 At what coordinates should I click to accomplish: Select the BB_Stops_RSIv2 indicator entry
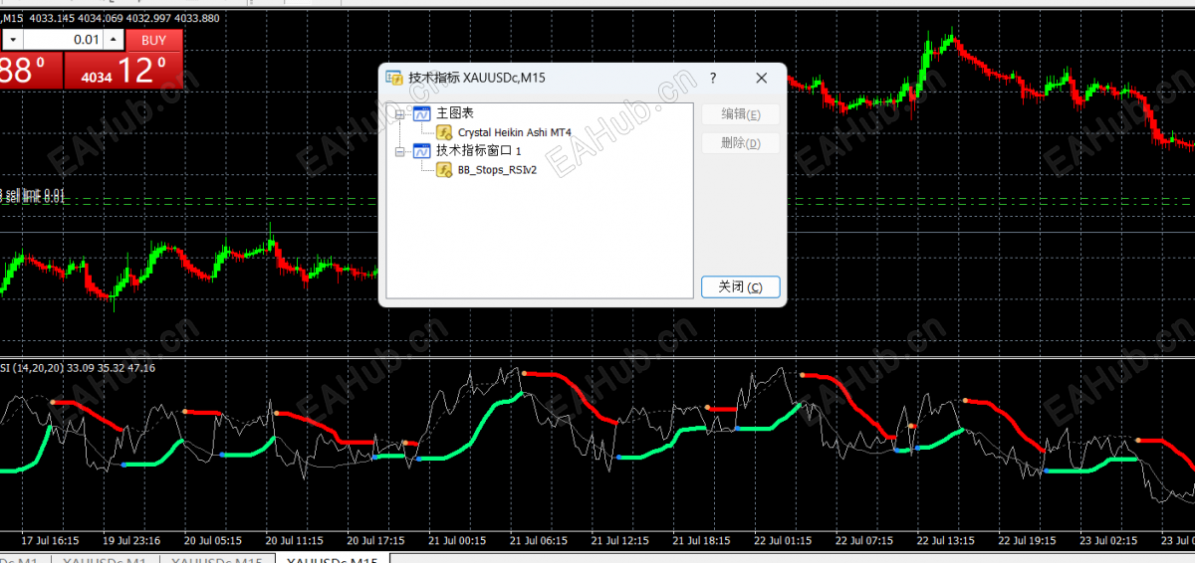[x=497, y=170]
